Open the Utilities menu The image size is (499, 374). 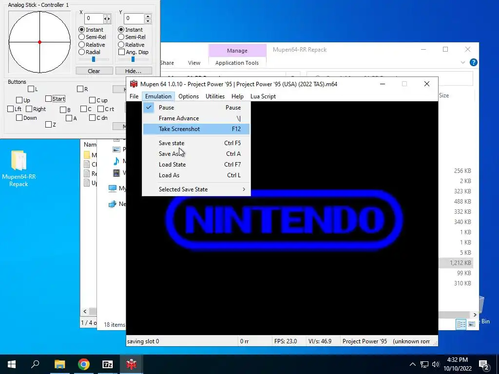click(x=215, y=96)
